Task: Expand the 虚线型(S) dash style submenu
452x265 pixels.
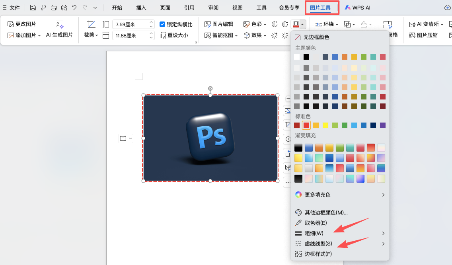Action: [319, 244]
